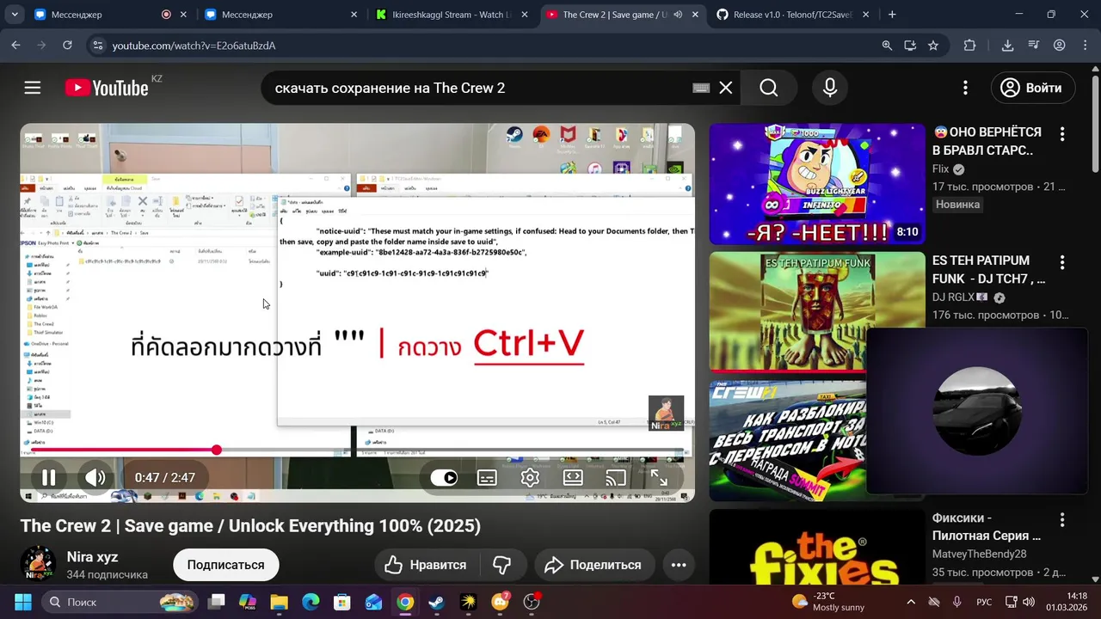Open the Buzz Lightyear Brawl Stars thumbnail
The height and width of the screenshot is (619, 1101).
tap(817, 184)
